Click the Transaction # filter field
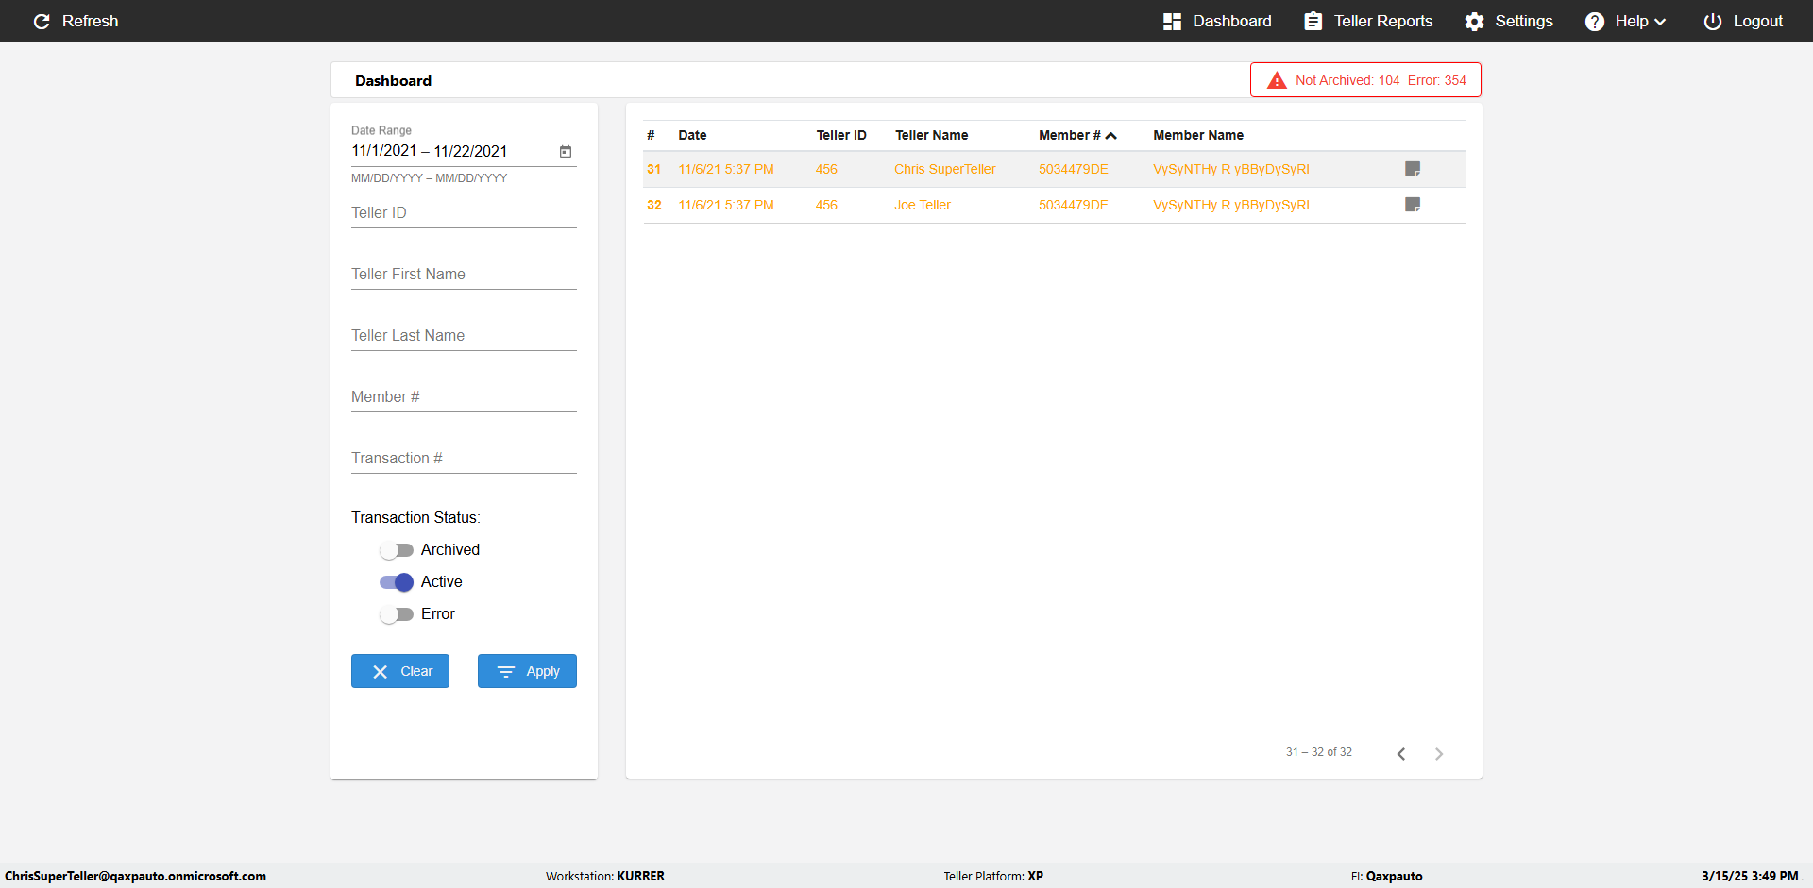The height and width of the screenshot is (888, 1813). (464, 459)
